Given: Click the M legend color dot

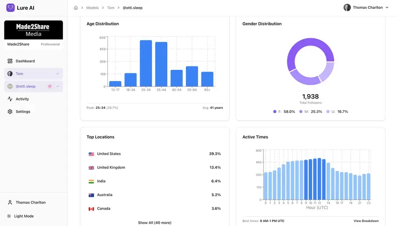Looking at the screenshot, I should click(x=301, y=111).
